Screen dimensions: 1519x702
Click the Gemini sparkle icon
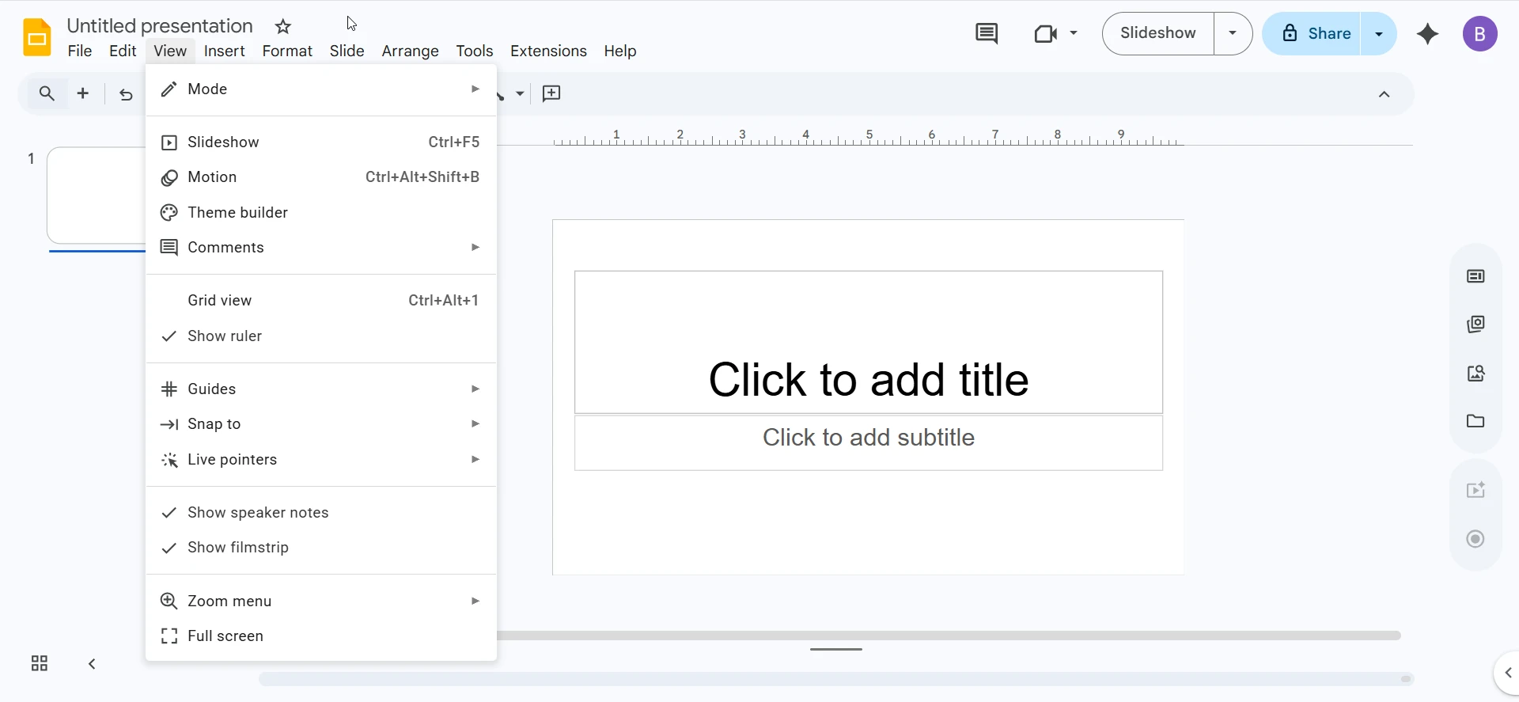pyautogui.click(x=1427, y=34)
